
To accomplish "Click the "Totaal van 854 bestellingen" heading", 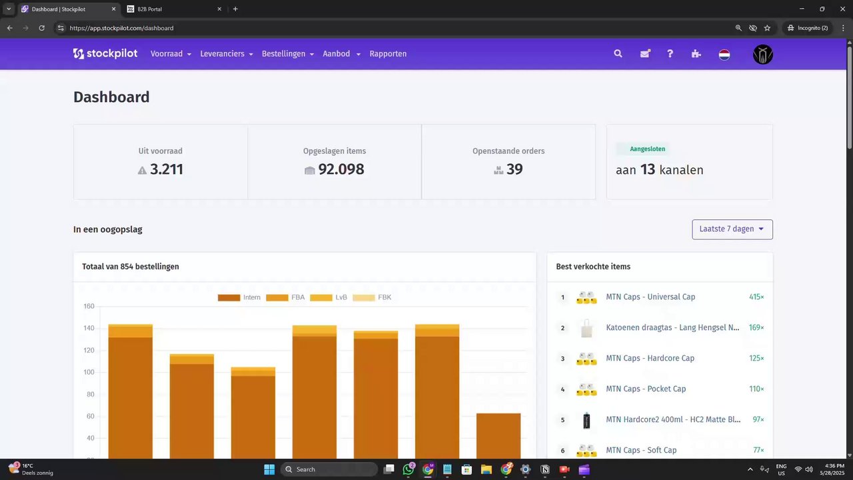I will (131, 267).
